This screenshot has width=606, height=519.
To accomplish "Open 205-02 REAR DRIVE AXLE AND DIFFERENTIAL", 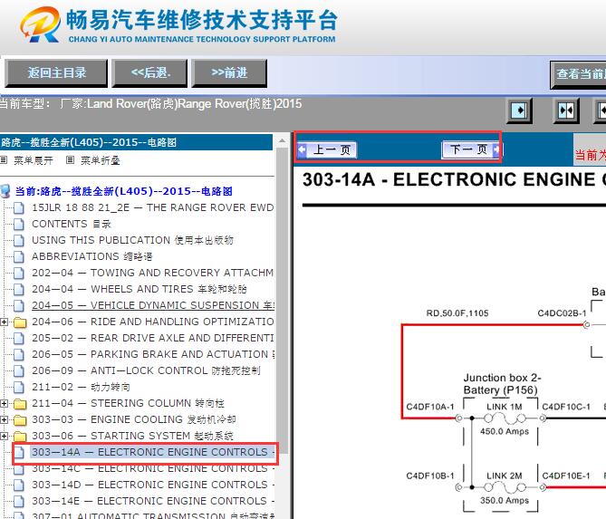I will [153, 338].
